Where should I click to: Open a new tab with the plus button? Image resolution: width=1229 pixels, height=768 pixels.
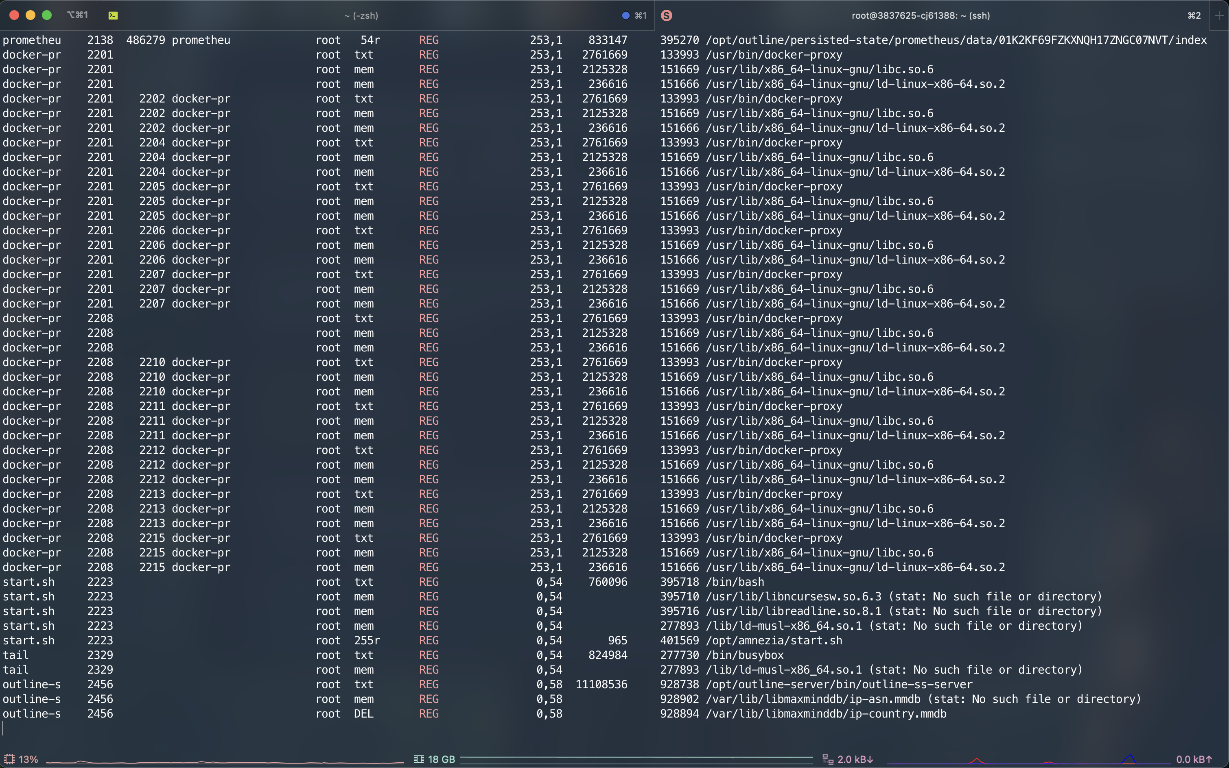click(1219, 15)
